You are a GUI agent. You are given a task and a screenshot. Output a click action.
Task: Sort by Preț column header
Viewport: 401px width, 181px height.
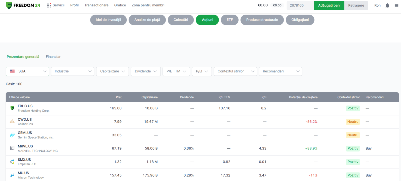(118, 97)
